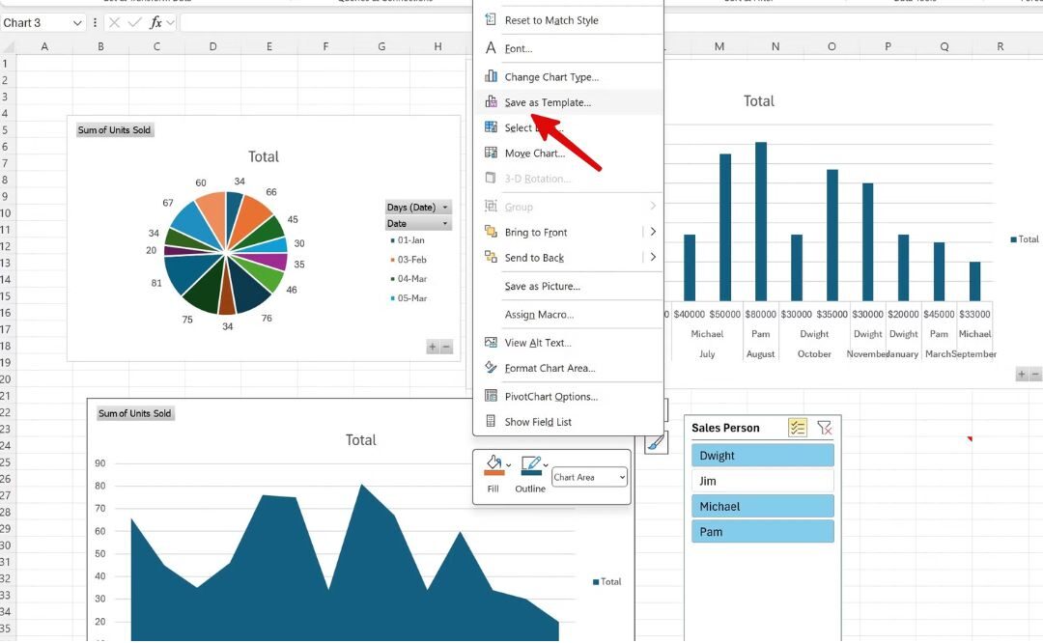Click the slicer multi-select icon
Image resolution: width=1043 pixels, height=643 pixels.
[x=797, y=428]
